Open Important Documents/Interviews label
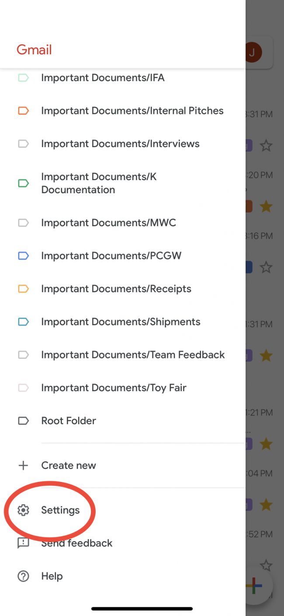The width and height of the screenshot is (284, 616). pos(120,144)
